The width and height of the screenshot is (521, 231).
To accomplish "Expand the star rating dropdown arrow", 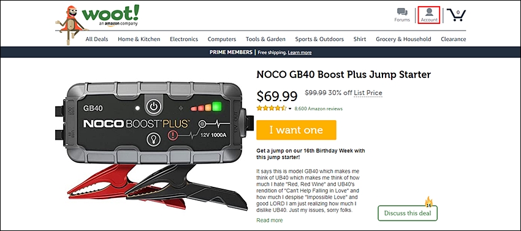I will 290,108.
